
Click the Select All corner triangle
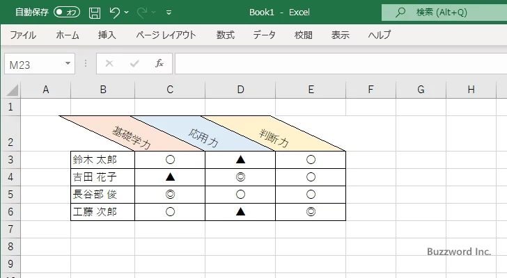click(13, 90)
